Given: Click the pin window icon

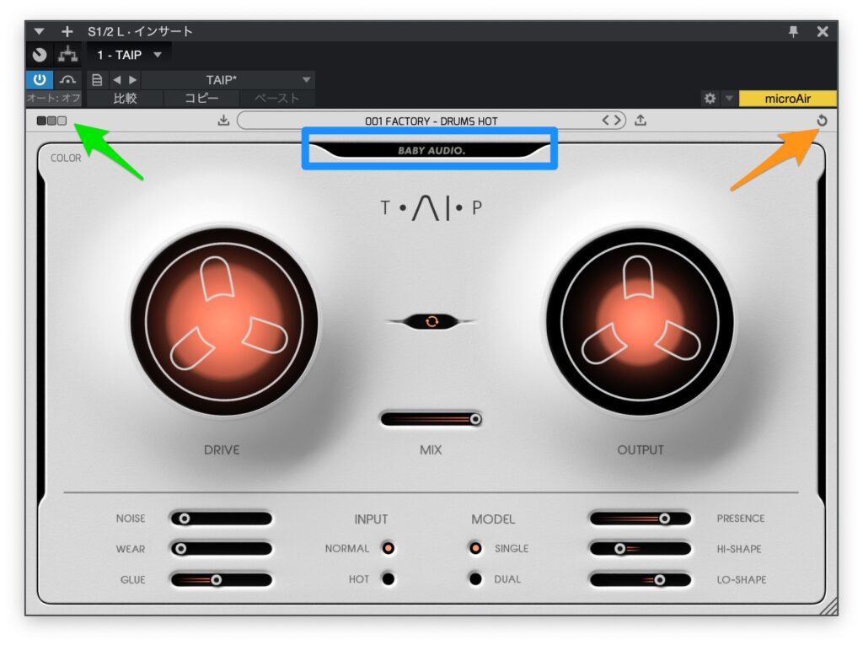Looking at the screenshot, I should 793,31.
